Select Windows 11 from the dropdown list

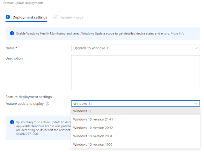pos(135,111)
